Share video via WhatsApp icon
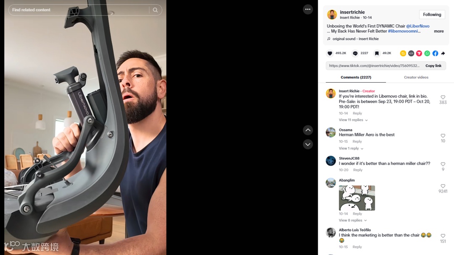The height and width of the screenshot is (255, 454). pyautogui.click(x=427, y=53)
